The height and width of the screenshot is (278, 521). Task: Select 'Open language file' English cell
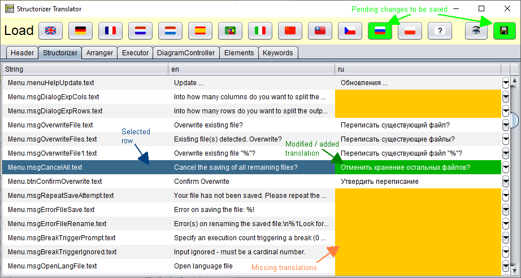point(251,266)
